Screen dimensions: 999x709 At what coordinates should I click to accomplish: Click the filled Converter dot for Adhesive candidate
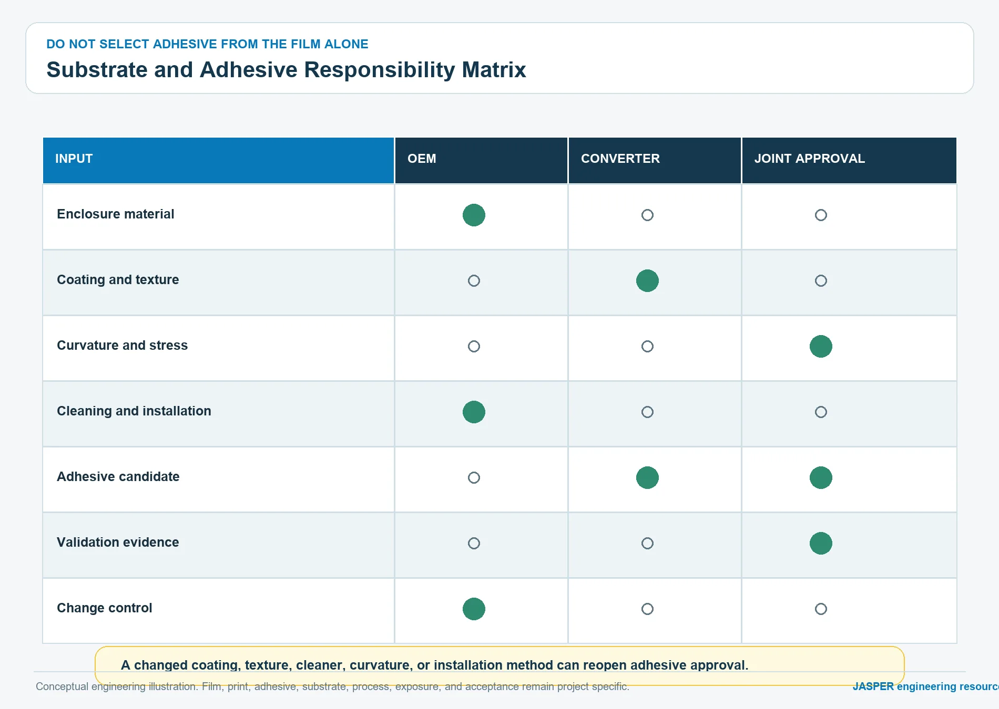(647, 477)
